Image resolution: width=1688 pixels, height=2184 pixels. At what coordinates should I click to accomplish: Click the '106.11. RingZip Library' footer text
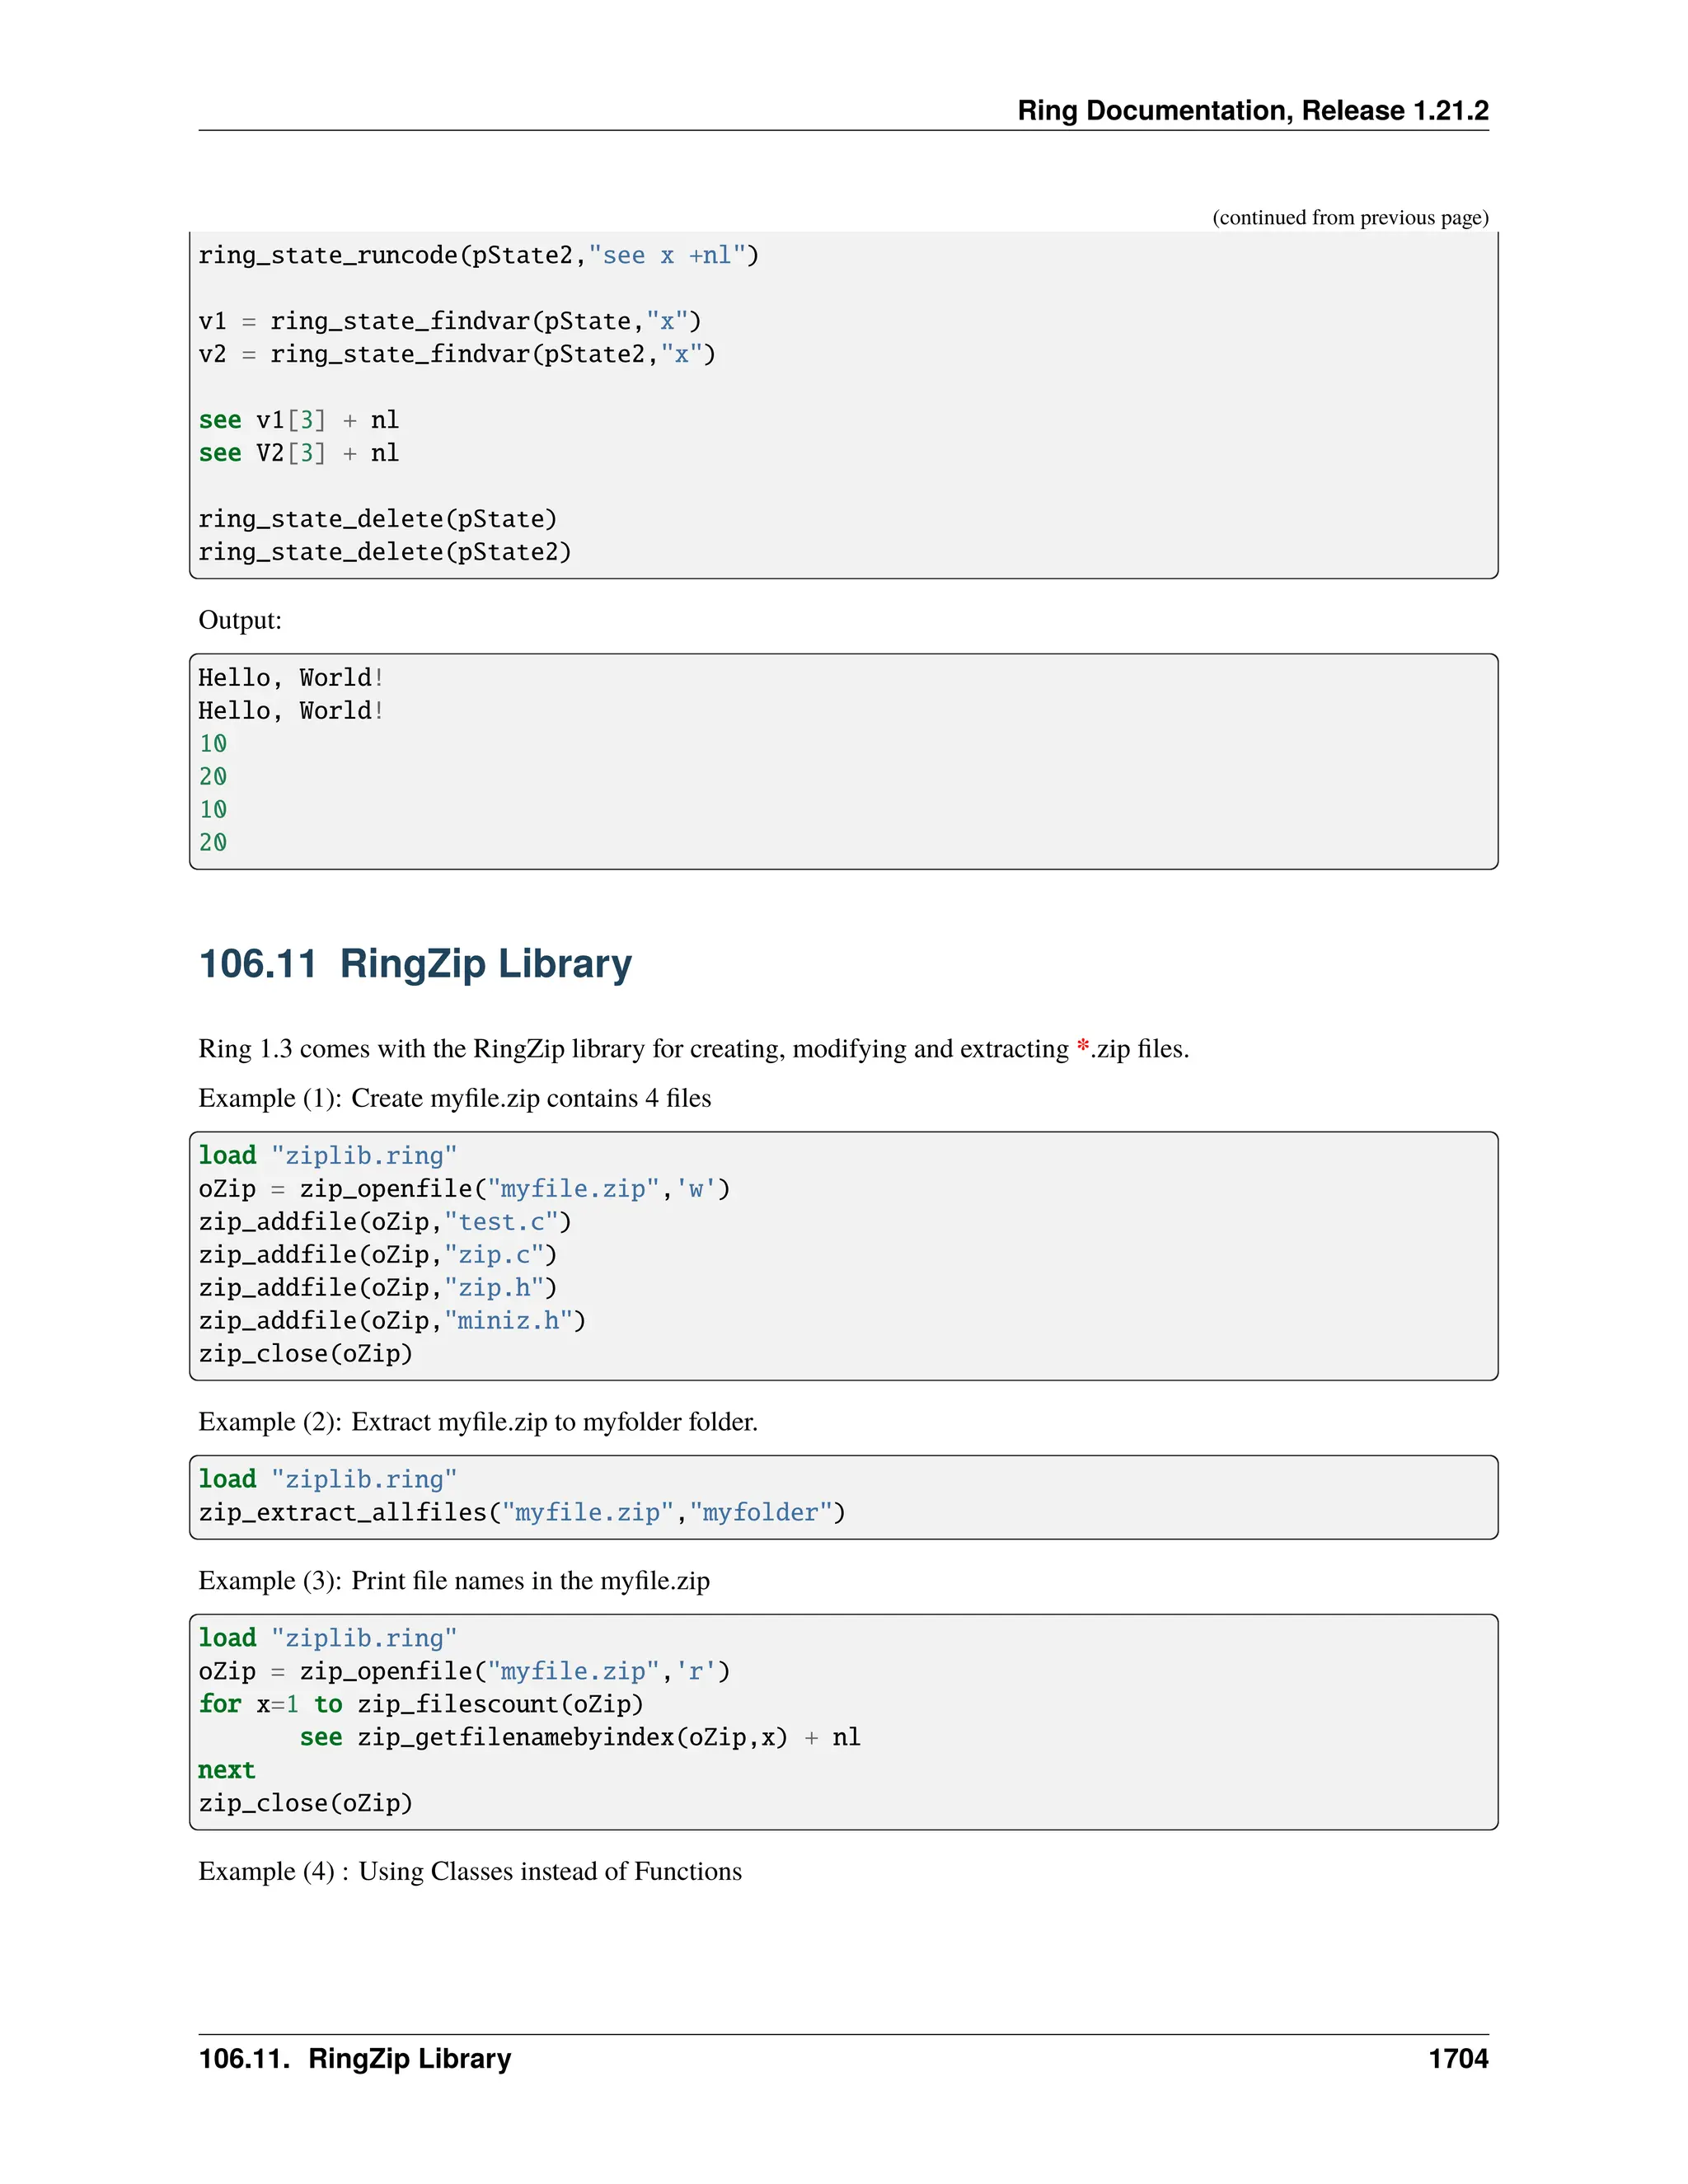pos(355,2059)
